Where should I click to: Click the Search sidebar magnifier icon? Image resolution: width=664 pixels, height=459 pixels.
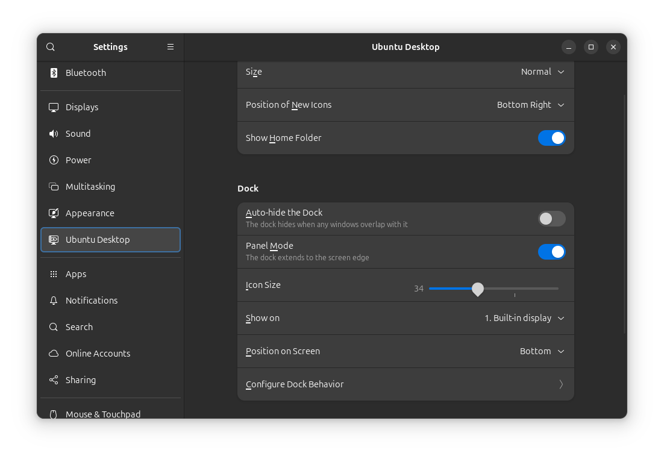54,327
